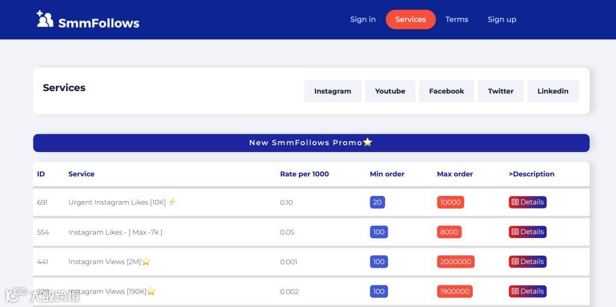Show Twitter services
The image size is (616, 307).
click(x=501, y=91)
